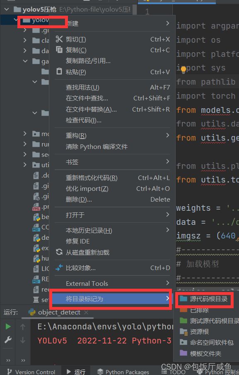This screenshot has height=375, width=239.
Task: Click the Cut scissors icon
Action: (59, 39)
